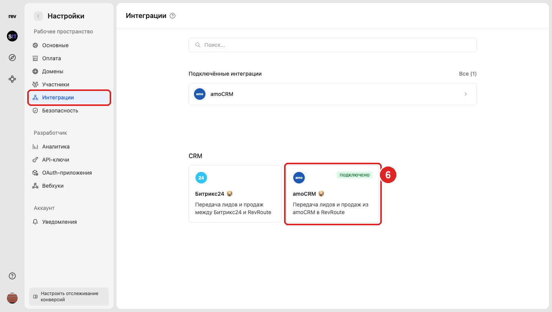
Task: Click the badge icon beside Битрикс24 title
Action: pyautogui.click(x=230, y=194)
